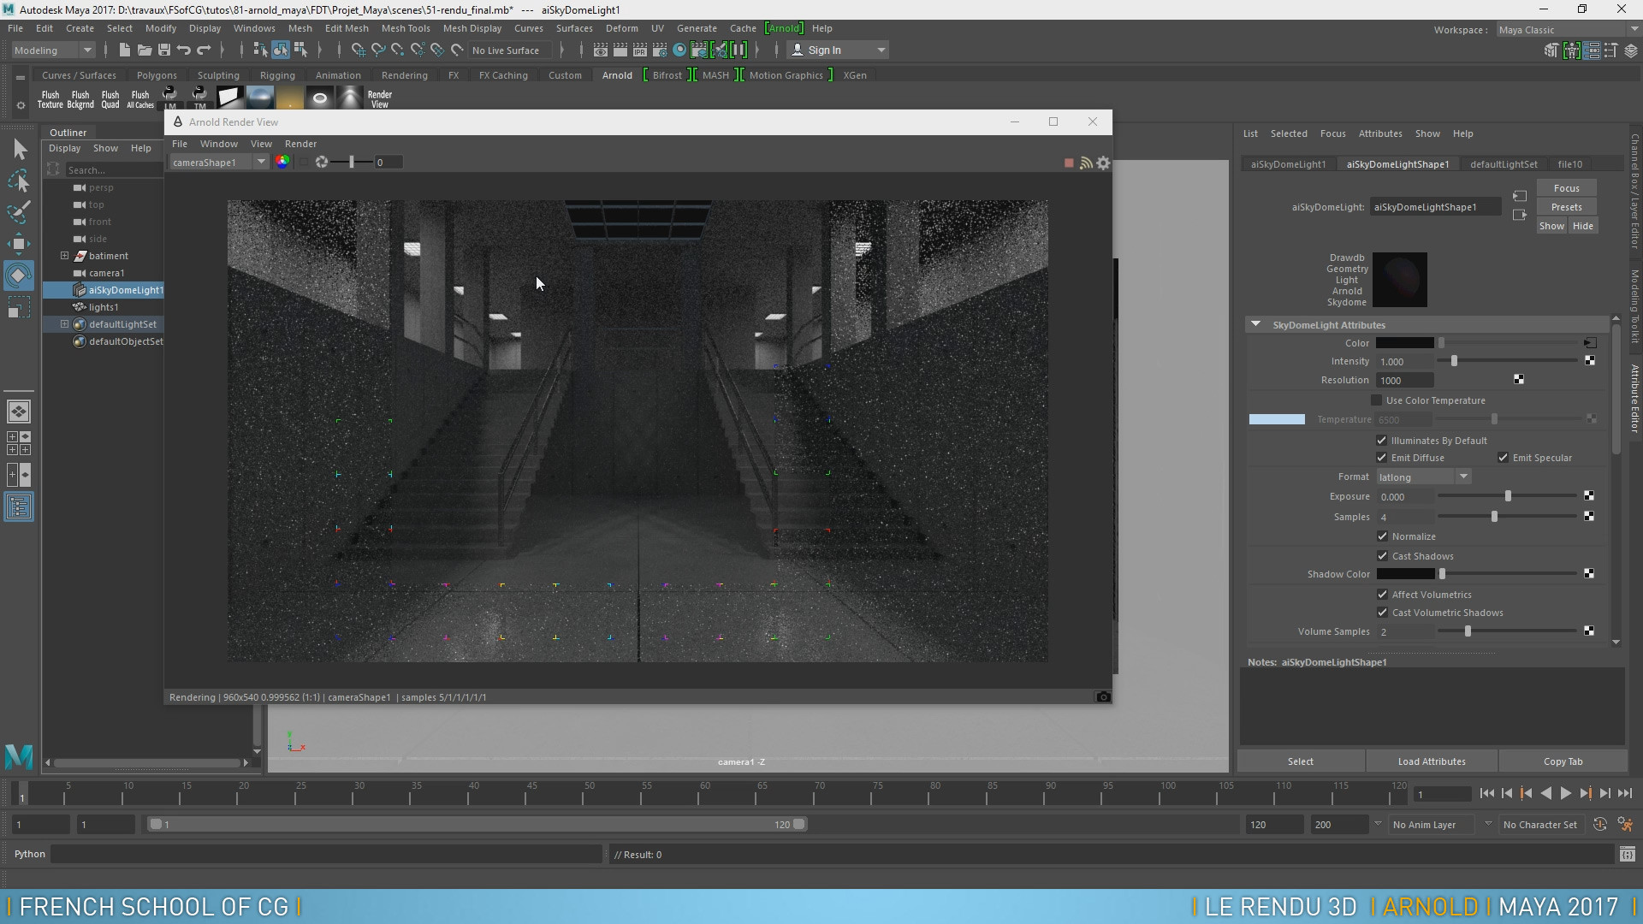This screenshot has height=924, width=1643.
Task: Expand the batiment node in the Outliner
Action: click(64, 256)
